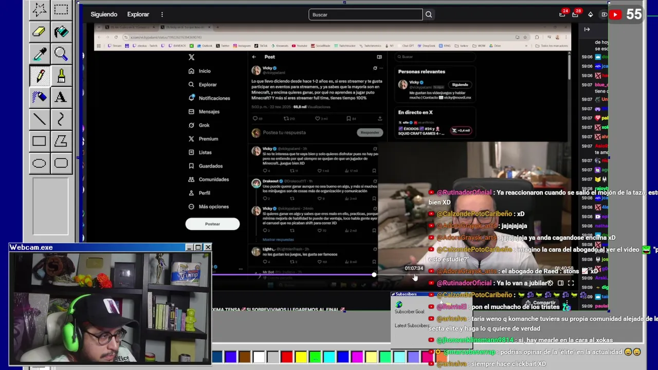
Task: Open player settings gear
Action: [550, 283]
